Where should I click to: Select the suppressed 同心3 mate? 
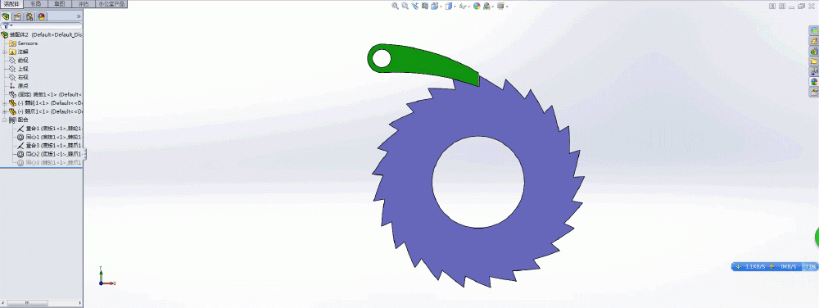(50, 162)
